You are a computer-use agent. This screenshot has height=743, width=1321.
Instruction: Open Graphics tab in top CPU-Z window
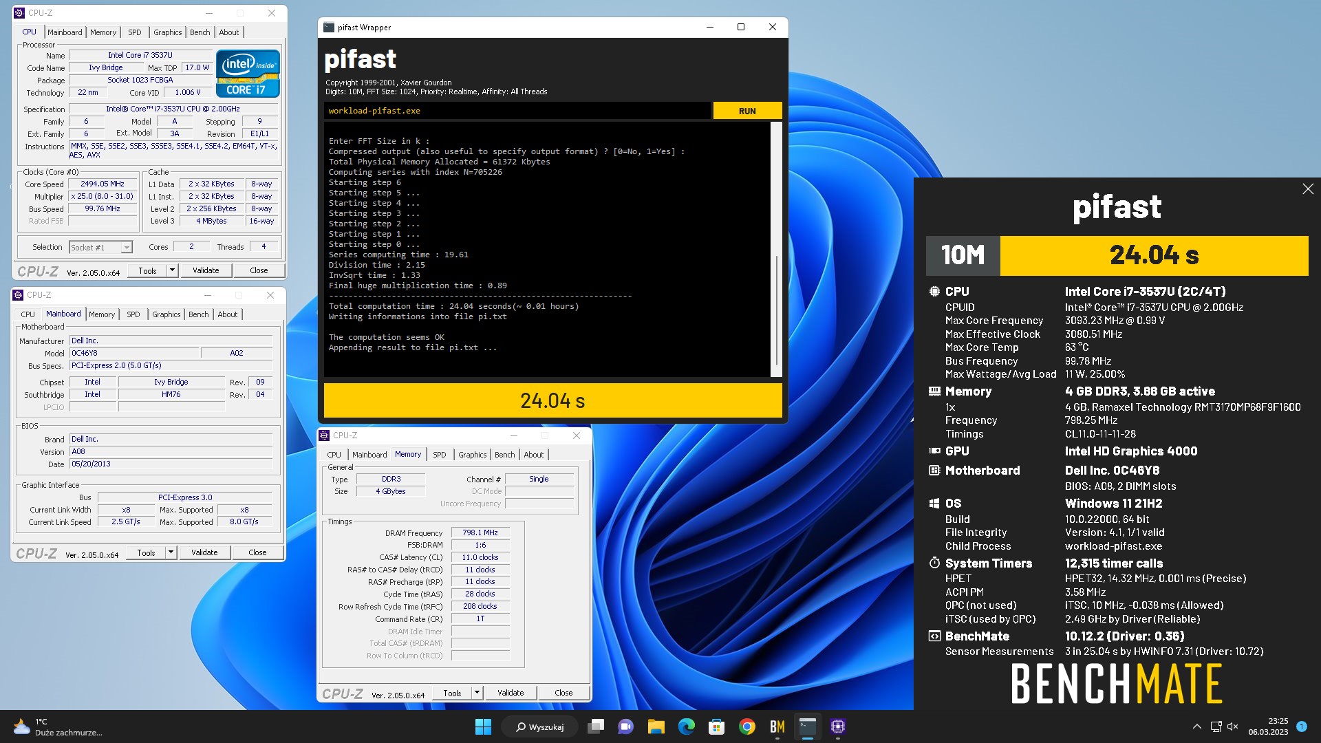(168, 32)
